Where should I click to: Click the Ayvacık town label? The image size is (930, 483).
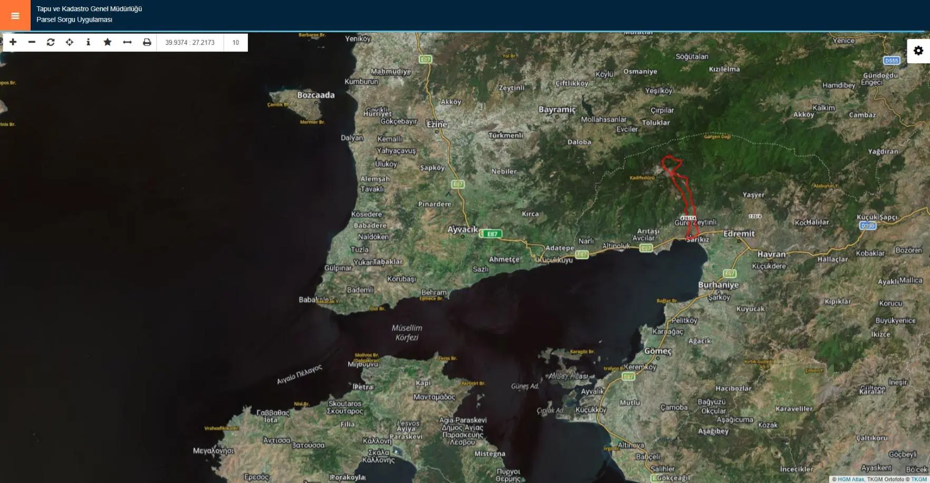463,229
